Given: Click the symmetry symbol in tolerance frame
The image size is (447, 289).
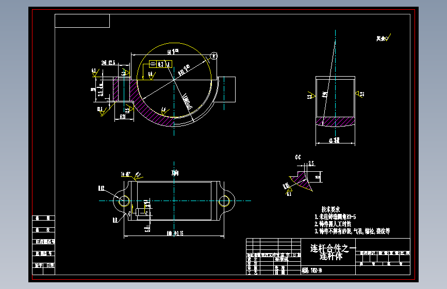Looking at the screenshot, I should tap(153, 64).
